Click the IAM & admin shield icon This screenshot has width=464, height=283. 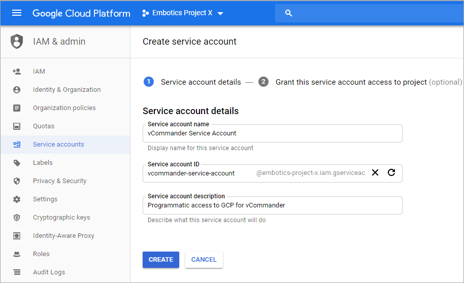click(x=17, y=42)
